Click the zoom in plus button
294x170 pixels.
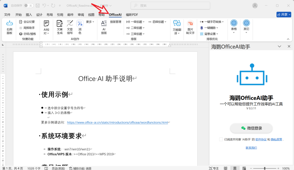[278, 168]
